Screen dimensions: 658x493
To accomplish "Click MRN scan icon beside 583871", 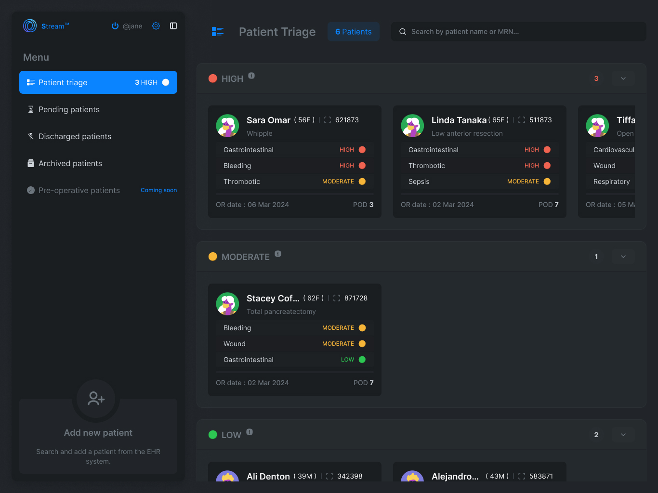I will (x=522, y=476).
